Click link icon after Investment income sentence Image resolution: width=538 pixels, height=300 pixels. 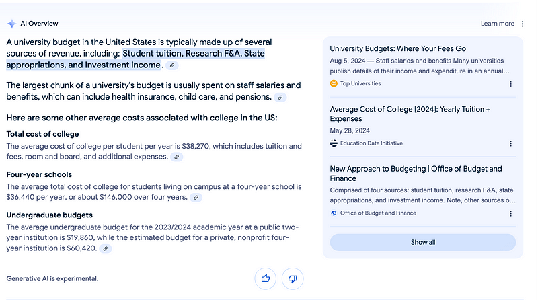[173, 65]
